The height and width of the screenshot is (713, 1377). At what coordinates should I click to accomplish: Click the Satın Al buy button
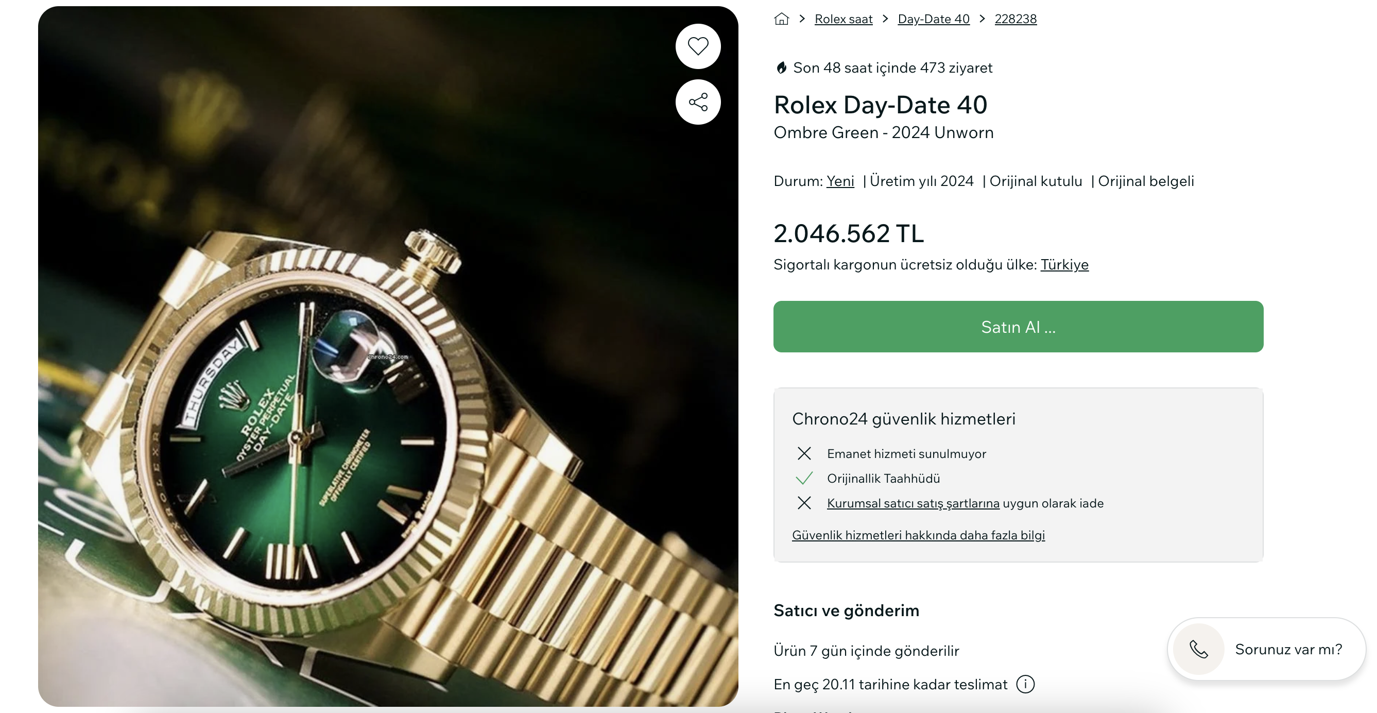coord(1018,326)
